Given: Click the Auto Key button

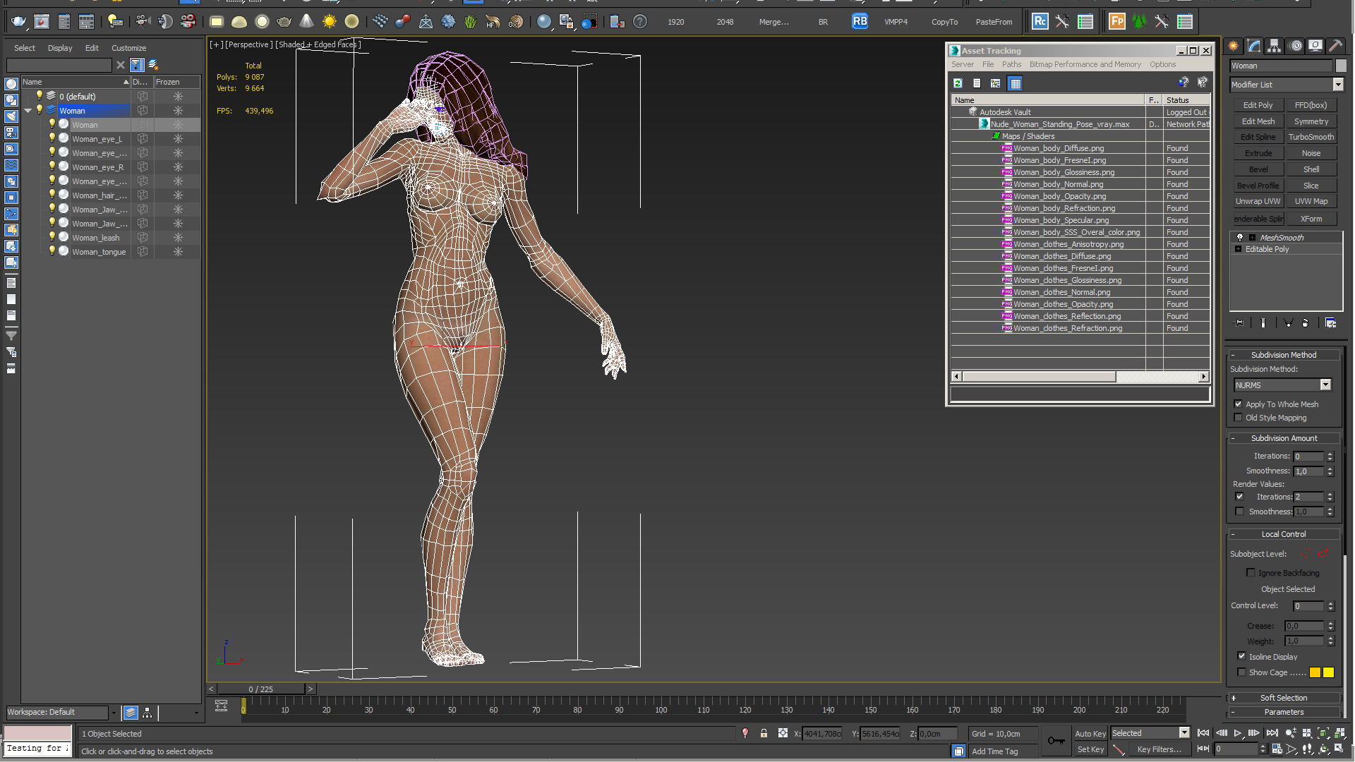Looking at the screenshot, I should 1090,734.
